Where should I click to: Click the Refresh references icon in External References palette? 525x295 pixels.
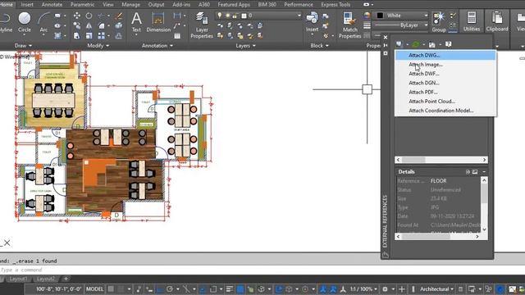pos(416,44)
